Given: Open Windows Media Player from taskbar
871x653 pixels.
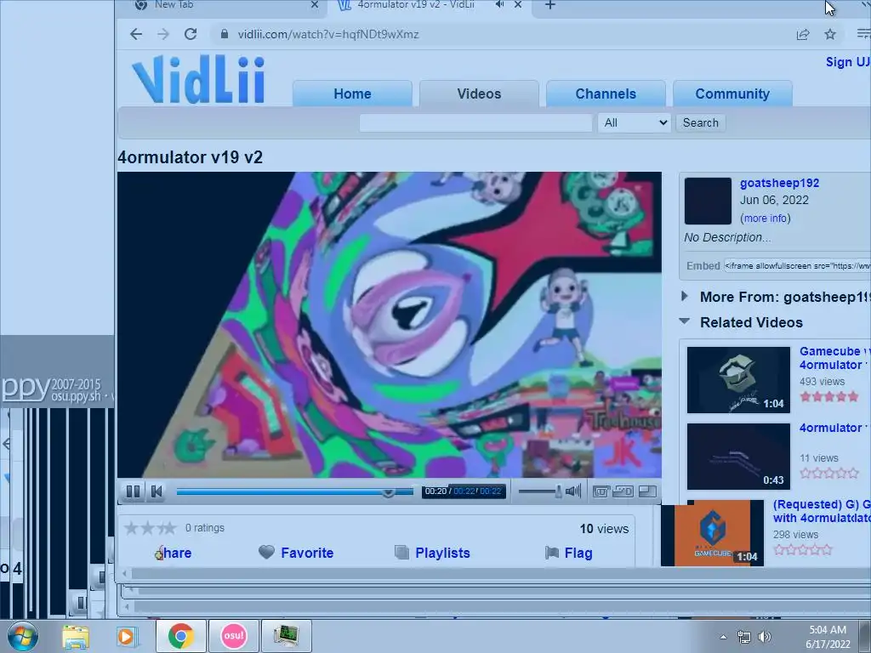Looking at the screenshot, I should tap(127, 636).
